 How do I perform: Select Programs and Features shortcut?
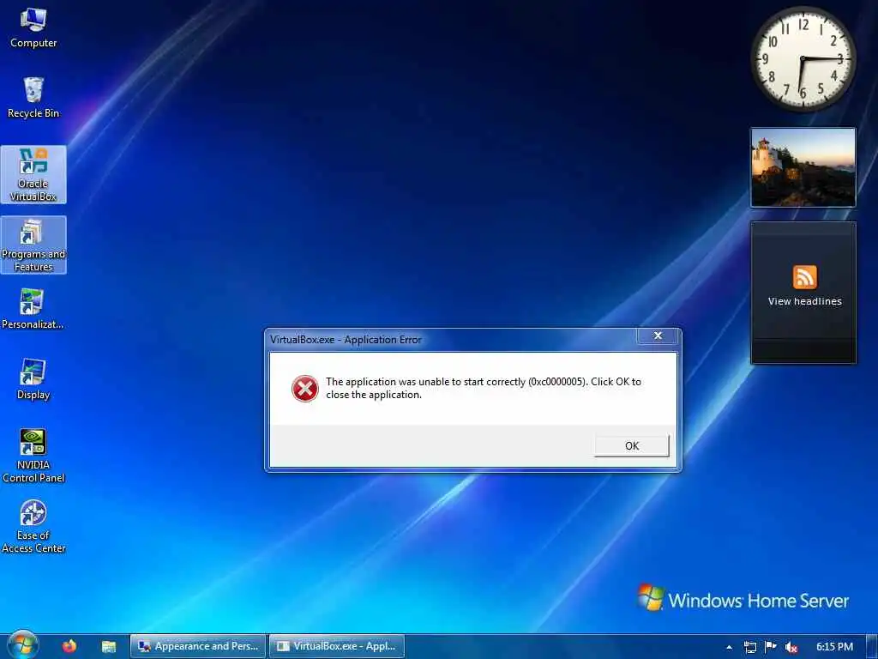click(x=33, y=245)
